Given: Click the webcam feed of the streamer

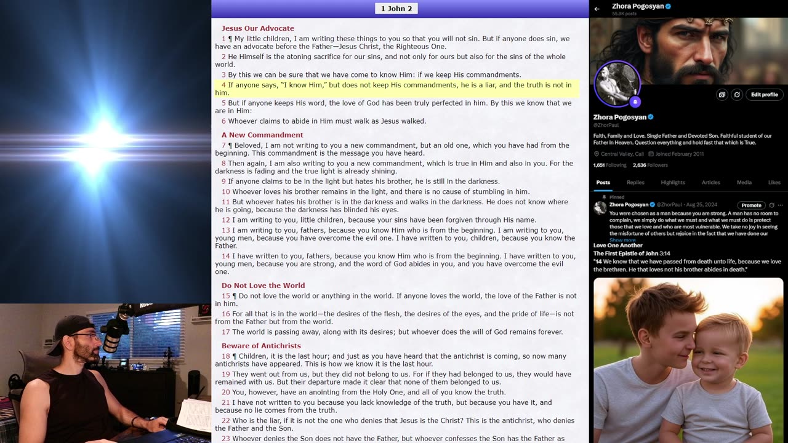Looking at the screenshot, I should (105, 373).
